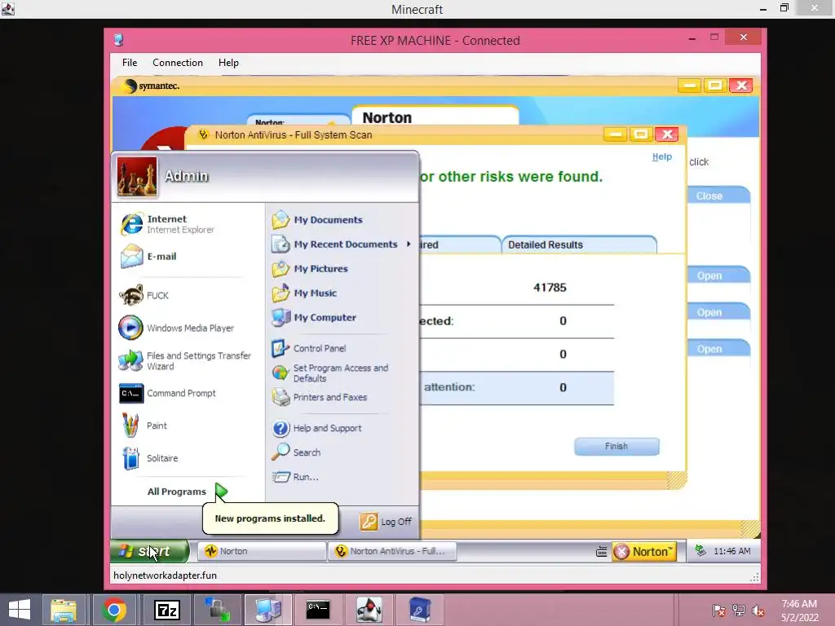
Task: Click the scanned files count 41785
Action: click(x=550, y=288)
